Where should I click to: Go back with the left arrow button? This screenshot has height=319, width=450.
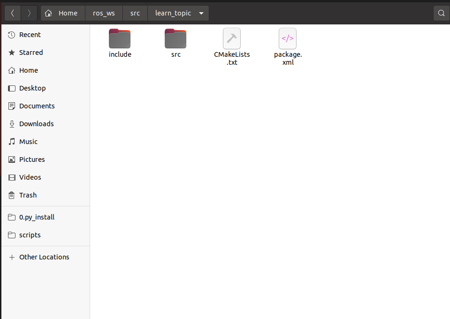coord(13,13)
